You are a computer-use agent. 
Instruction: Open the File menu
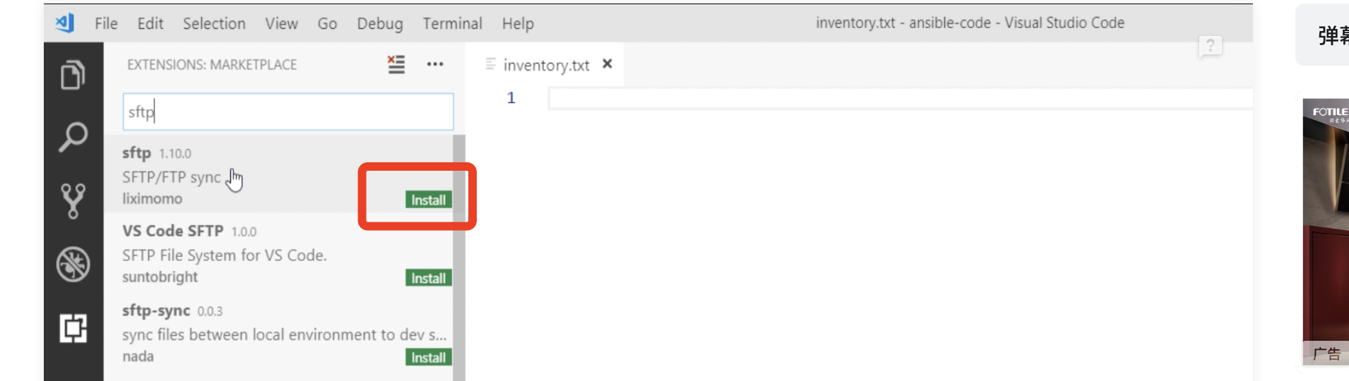[x=106, y=23]
